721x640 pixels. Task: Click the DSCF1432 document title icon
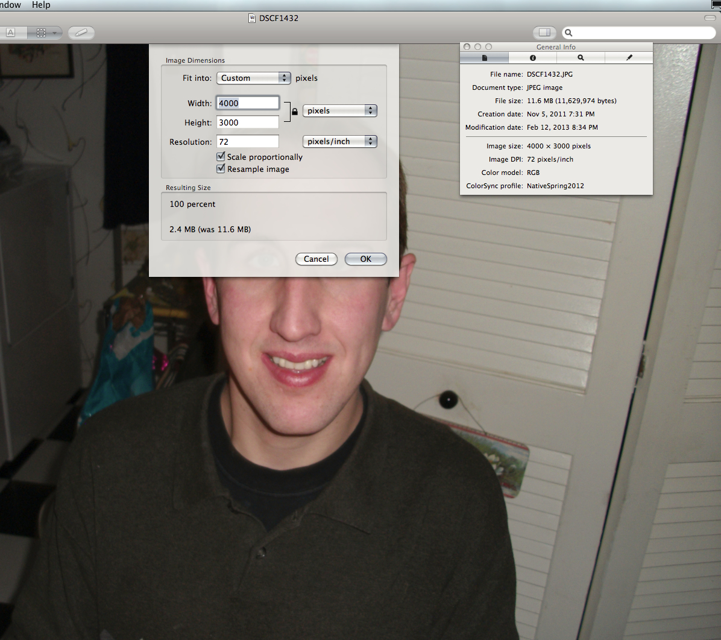(x=251, y=18)
